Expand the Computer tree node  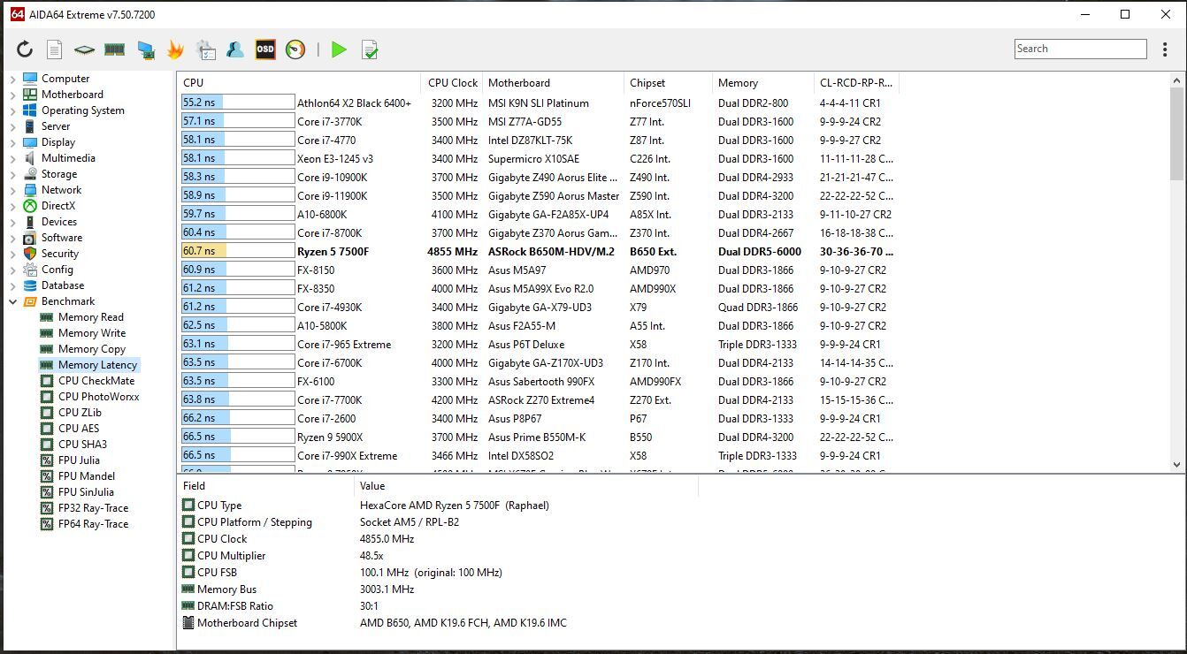[x=13, y=79]
